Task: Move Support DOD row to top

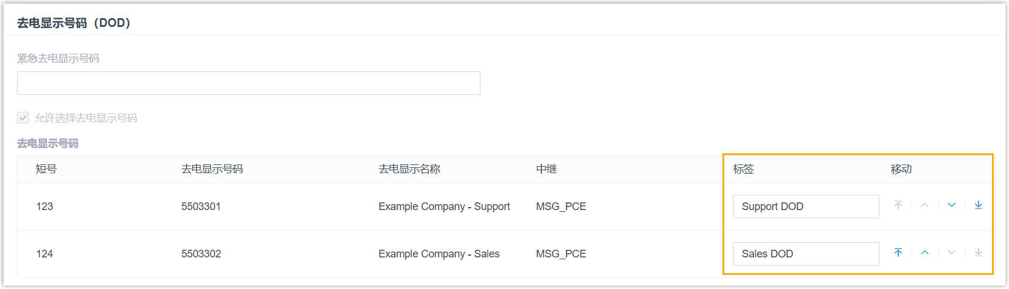Action: coord(898,205)
